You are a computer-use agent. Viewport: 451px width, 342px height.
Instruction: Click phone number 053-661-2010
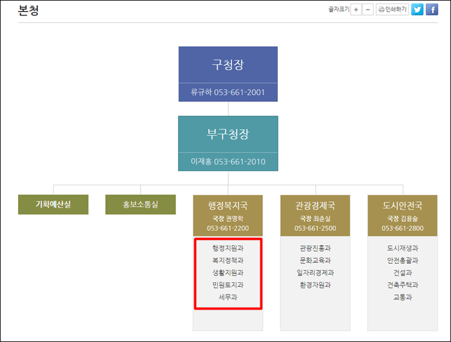click(239, 162)
